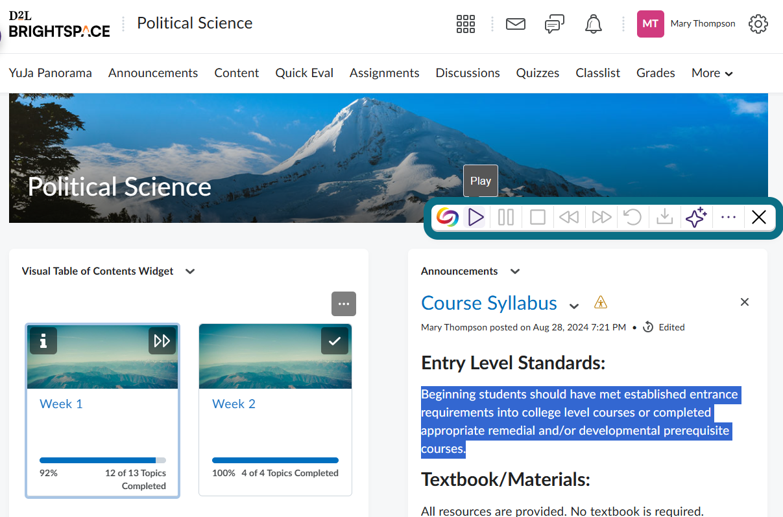Screen dimensions: 783x517
Task: Open Quick Eval in the navbar
Action: pyautogui.click(x=304, y=73)
